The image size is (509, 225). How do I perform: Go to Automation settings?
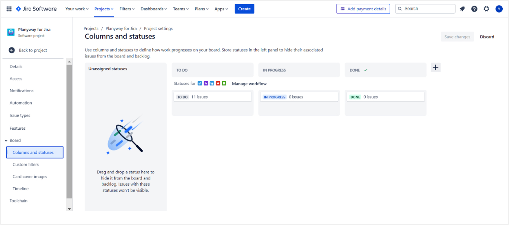pyautogui.click(x=21, y=103)
